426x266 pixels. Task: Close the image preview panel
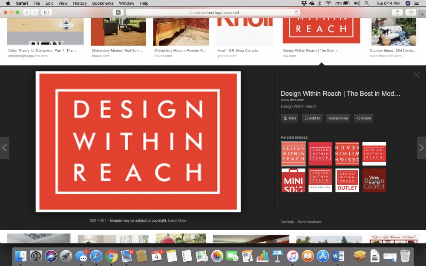coord(416,75)
